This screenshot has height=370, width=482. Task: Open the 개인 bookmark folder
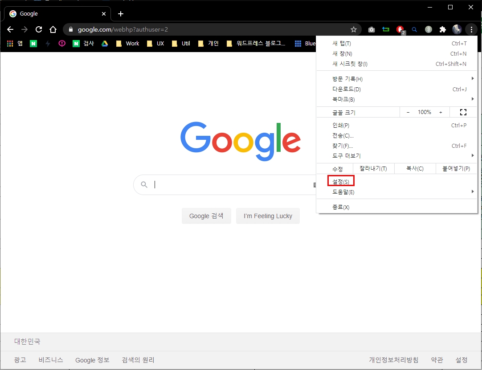point(208,43)
